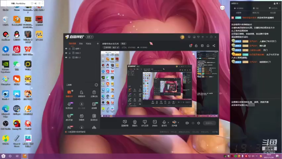Click the room lock icon in info bar
The height and width of the screenshot is (159, 282).
196,46
